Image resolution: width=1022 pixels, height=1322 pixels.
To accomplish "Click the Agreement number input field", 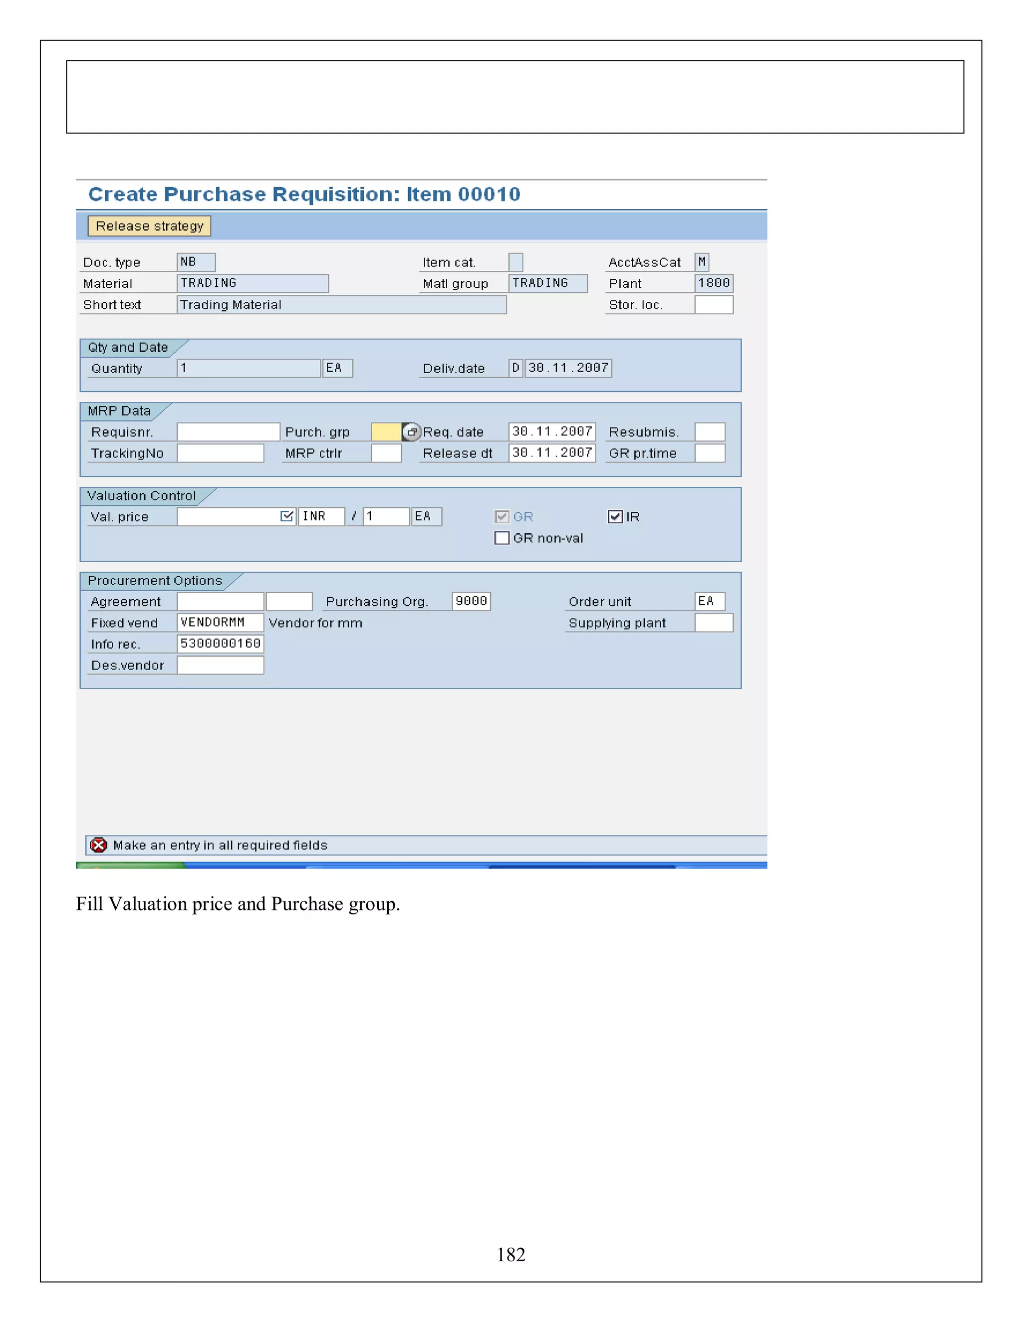I will 220,601.
